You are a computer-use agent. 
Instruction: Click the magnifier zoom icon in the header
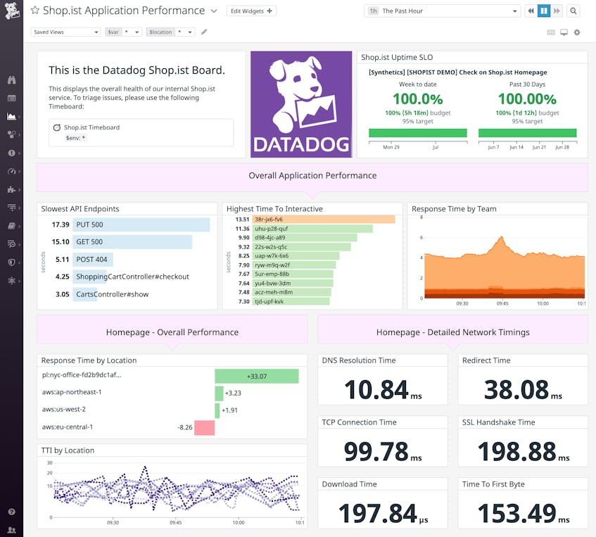point(573,11)
